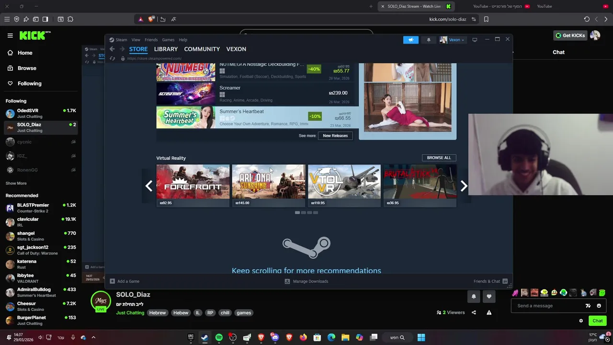This screenshot has height=345, width=613.
Task: Click the Friends & Chat icon in Steam
Action: click(x=505, y=281)
